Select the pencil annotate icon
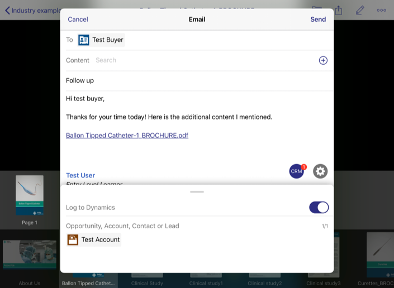Screen dimensions: 394x288 click(360, 10)
